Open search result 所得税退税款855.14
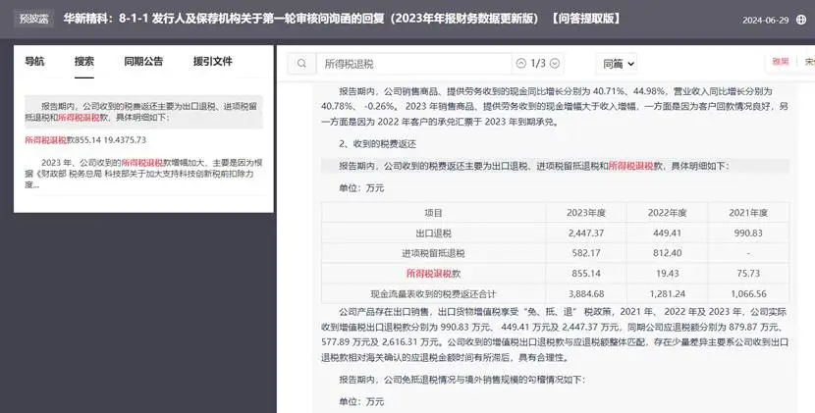 coord(85,140)
